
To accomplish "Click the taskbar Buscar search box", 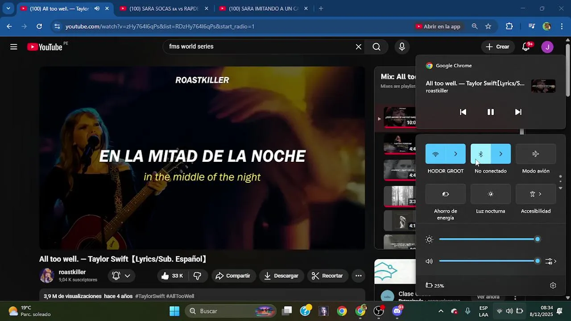I will point(231,311).
